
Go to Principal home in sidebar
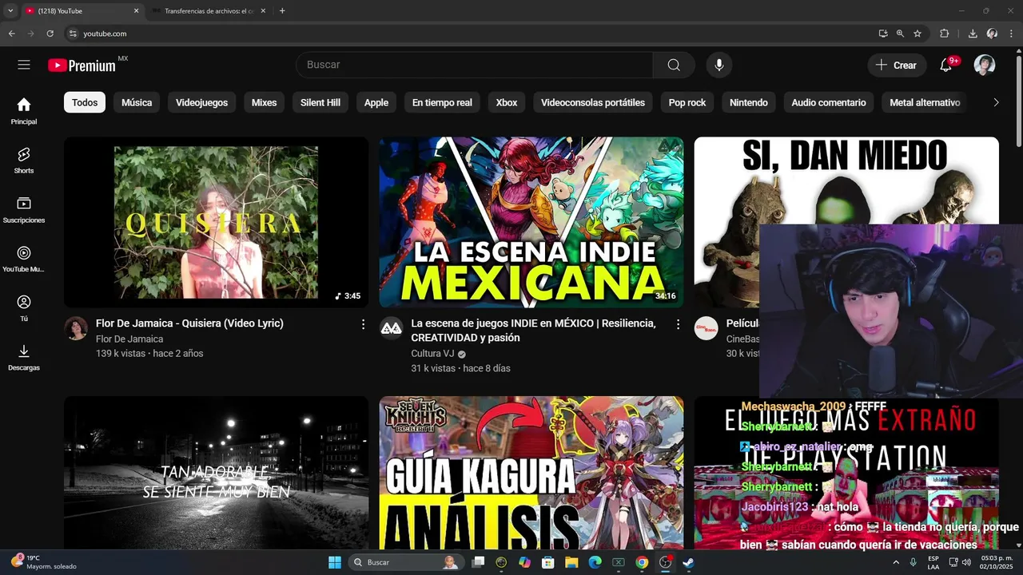coord(24,111)
